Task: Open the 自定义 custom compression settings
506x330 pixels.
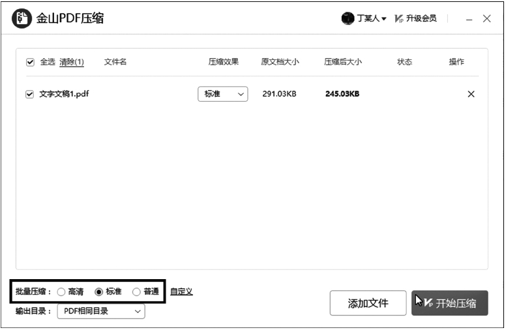Action: coord(181,292)
